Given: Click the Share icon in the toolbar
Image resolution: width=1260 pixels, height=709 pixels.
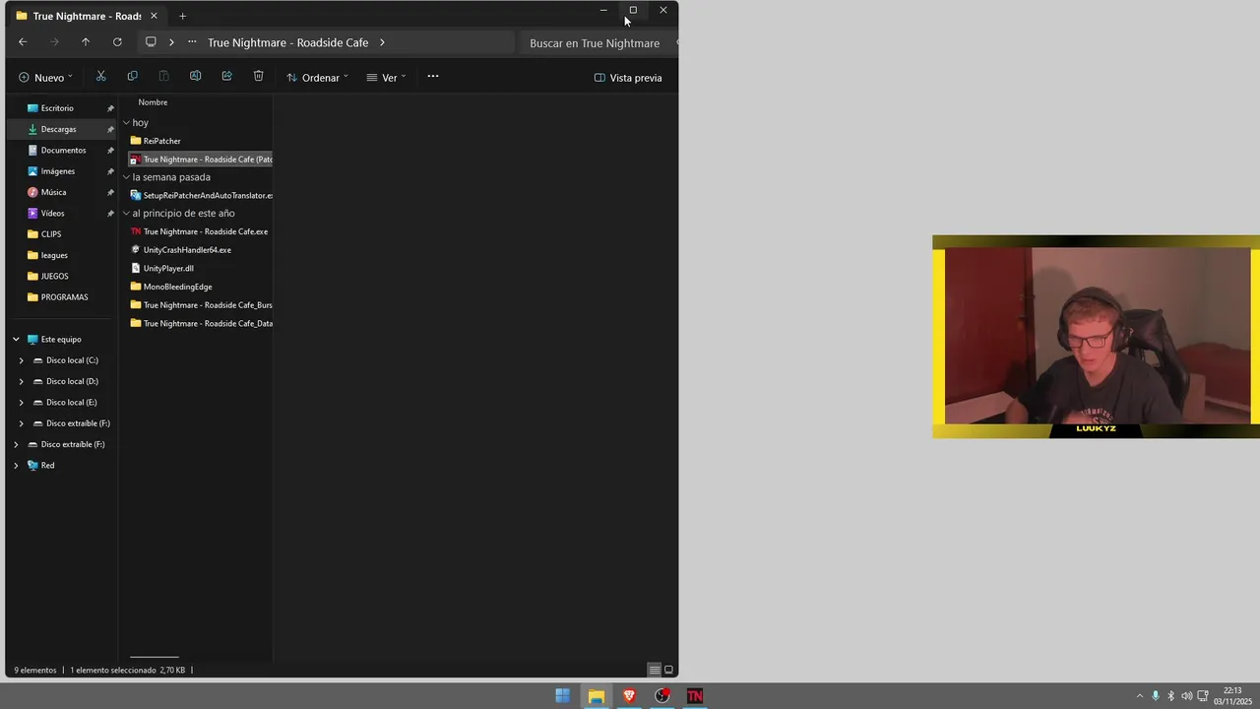Looking at the screenshot, I should click(226, 77).
